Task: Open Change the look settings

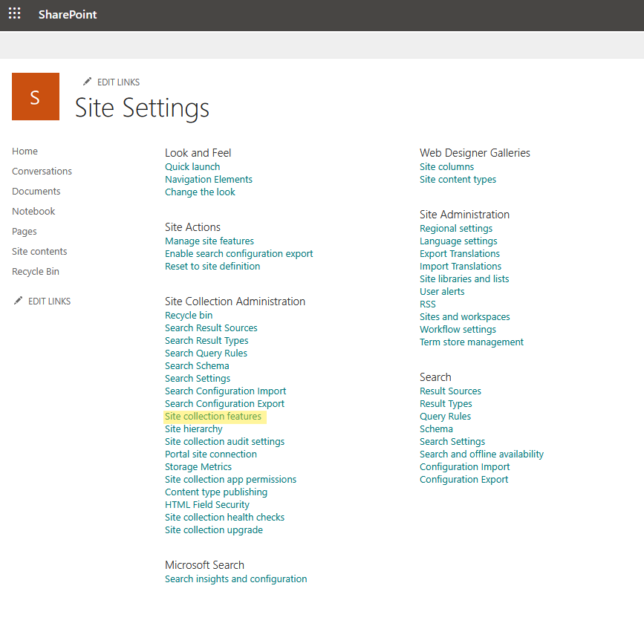Action: coord(200,192)
